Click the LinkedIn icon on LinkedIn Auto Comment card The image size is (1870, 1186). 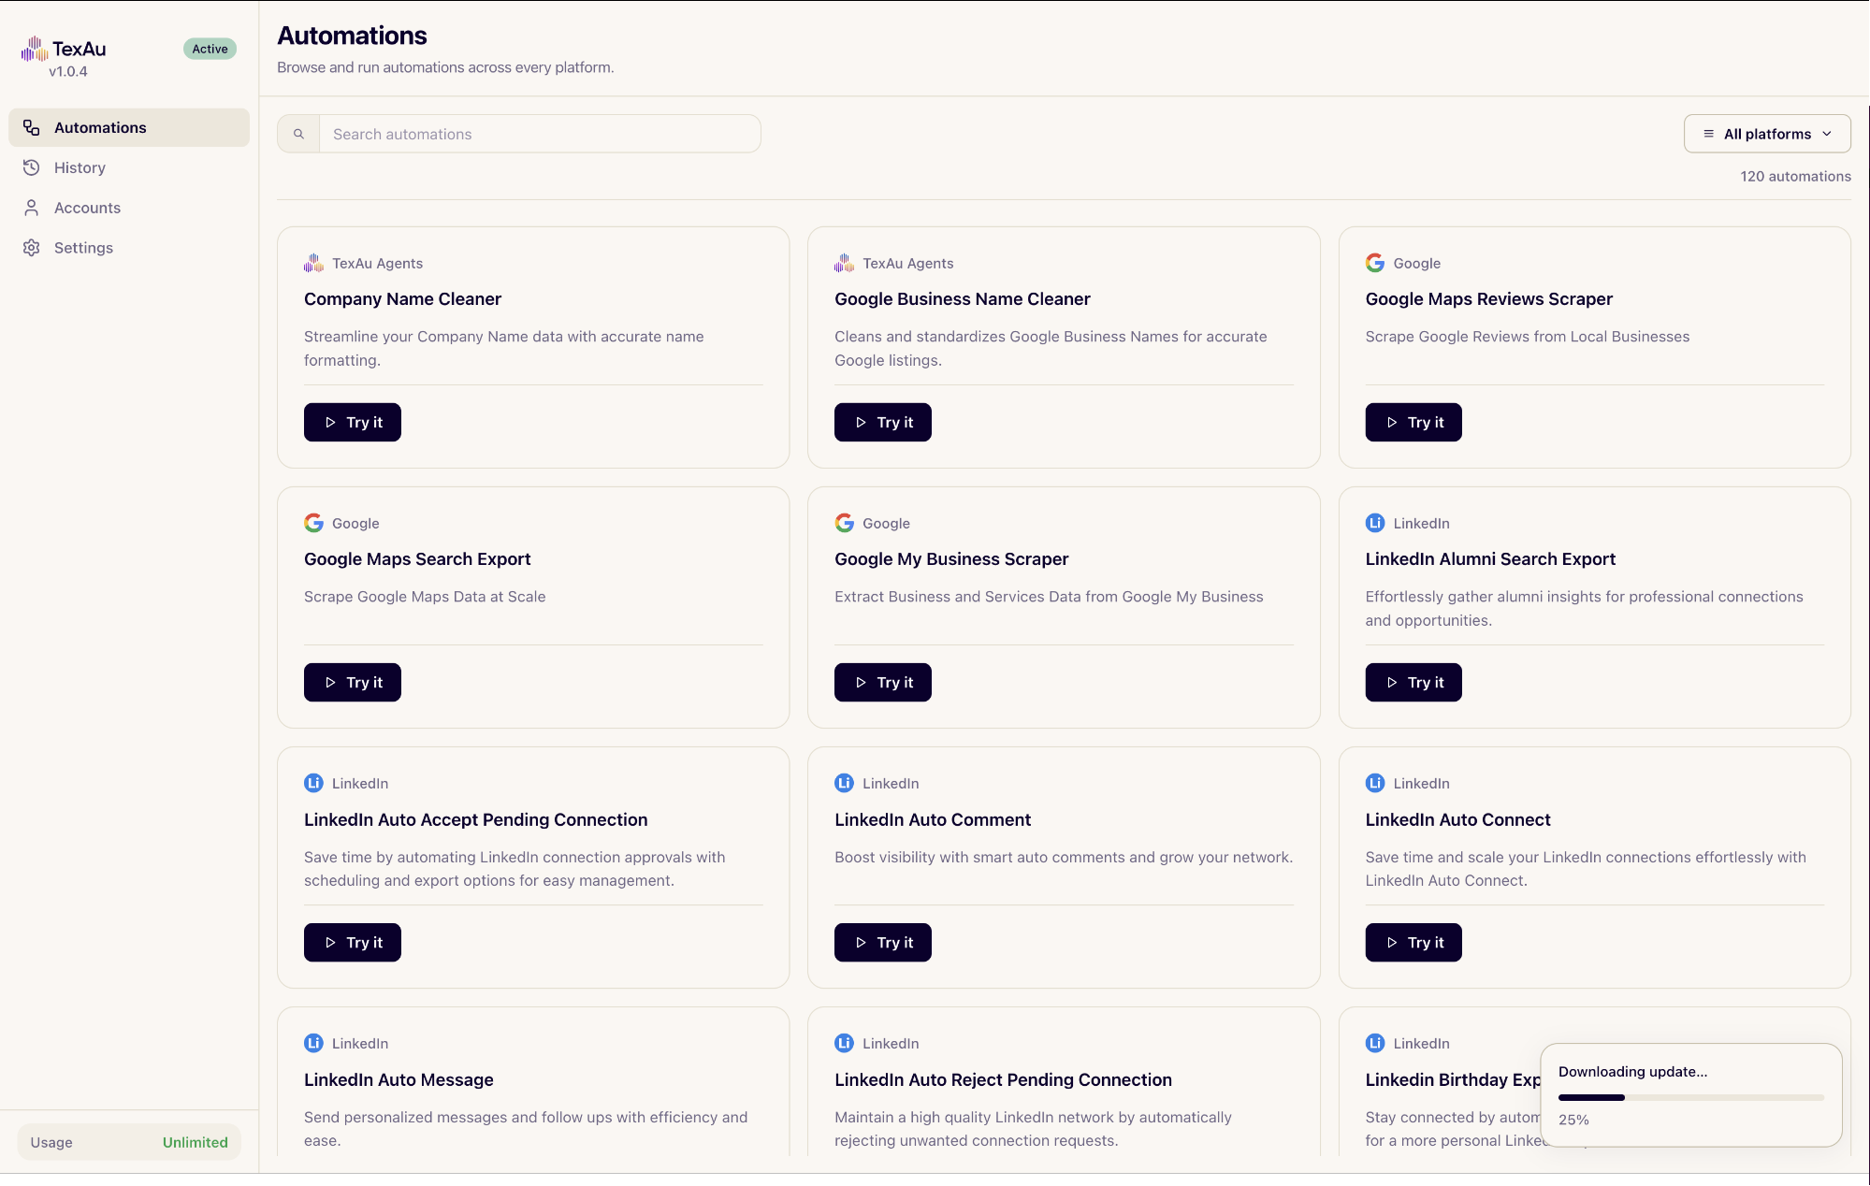844,783
